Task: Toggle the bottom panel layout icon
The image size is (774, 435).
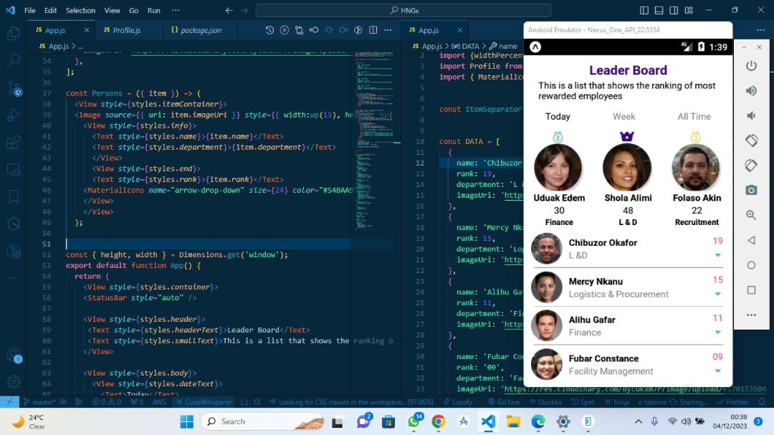Action: coord(659,10)
